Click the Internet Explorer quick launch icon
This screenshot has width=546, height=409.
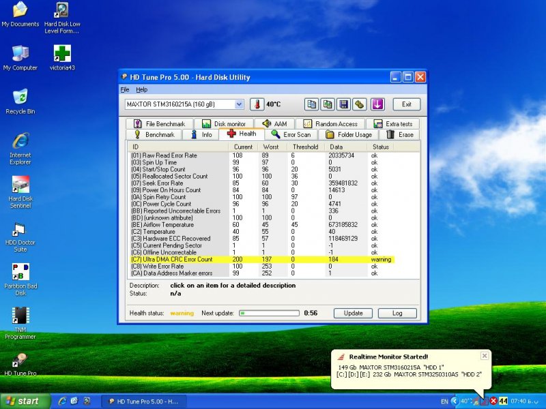pyautogui.click(x=62, y=401)
